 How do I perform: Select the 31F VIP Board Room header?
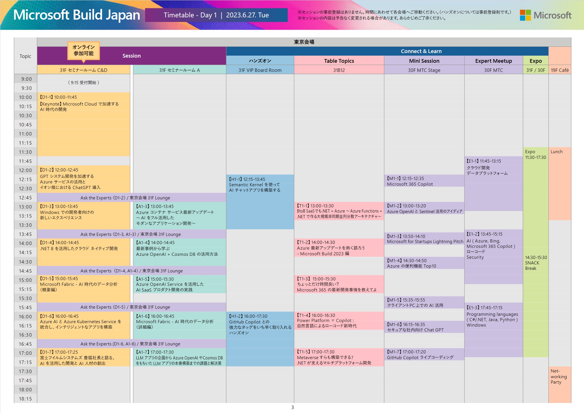pos(260,70)
